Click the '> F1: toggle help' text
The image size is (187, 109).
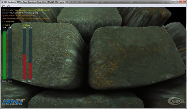click(8, 22)
